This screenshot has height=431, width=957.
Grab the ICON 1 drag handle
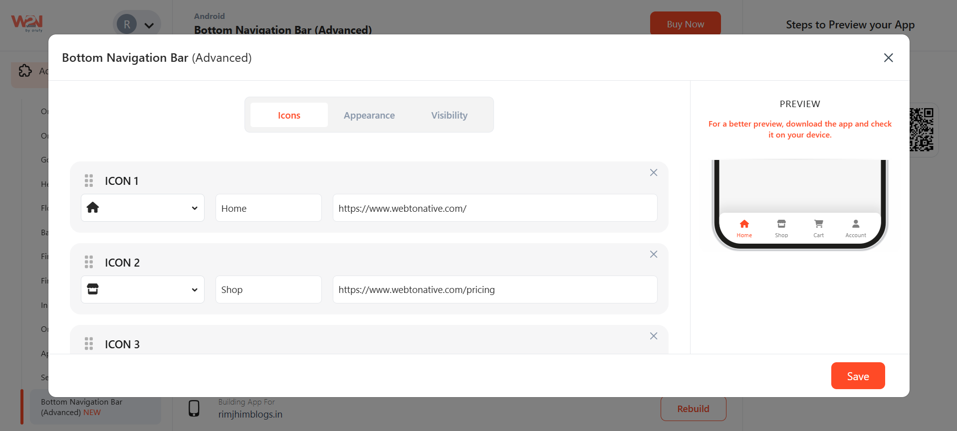point(89,180)
